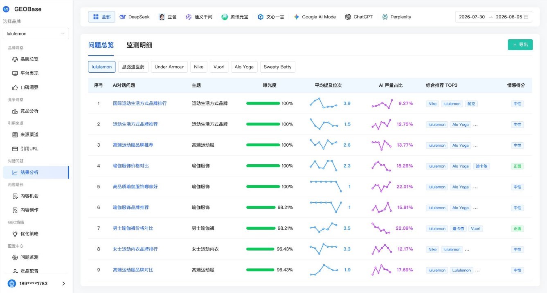Select the 思路迪医药 brand chip
Viewport: 547px width, 293px height.
(133, 67)
